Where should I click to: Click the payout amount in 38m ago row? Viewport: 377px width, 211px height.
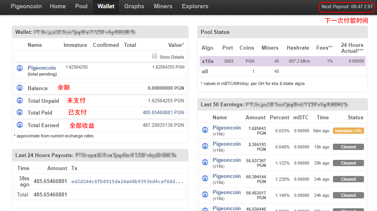coord(50,181)
